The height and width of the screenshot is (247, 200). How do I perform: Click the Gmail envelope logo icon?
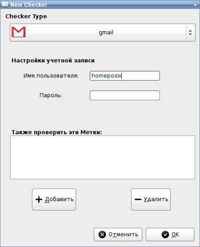19,32
